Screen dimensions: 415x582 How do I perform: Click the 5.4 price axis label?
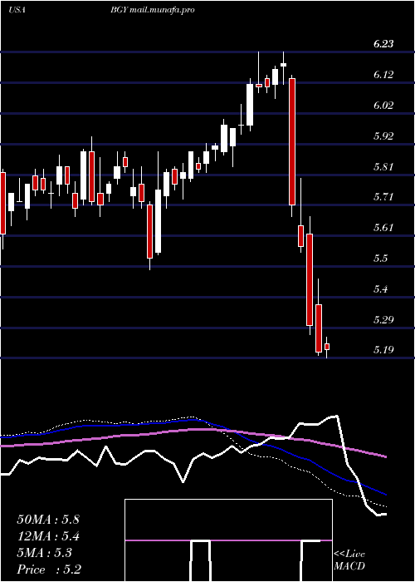[381, 289]
